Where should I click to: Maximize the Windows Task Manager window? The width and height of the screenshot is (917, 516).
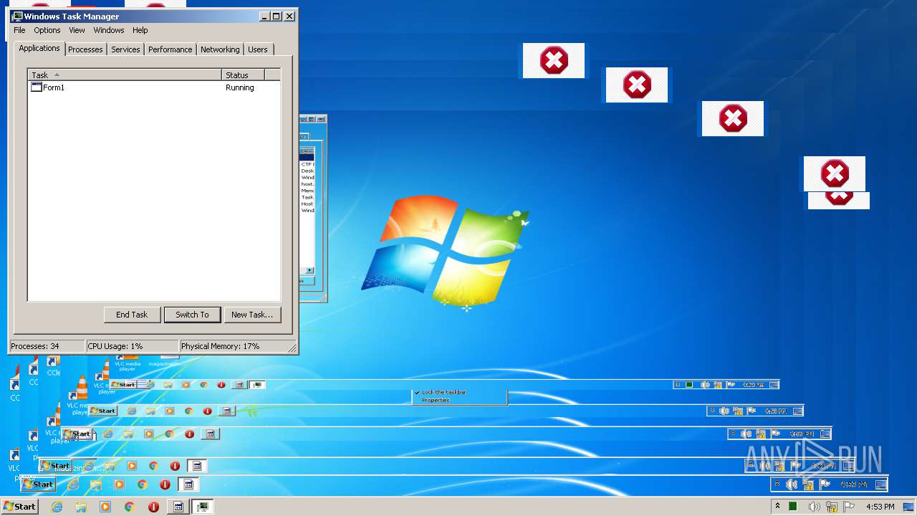[277, 16]
